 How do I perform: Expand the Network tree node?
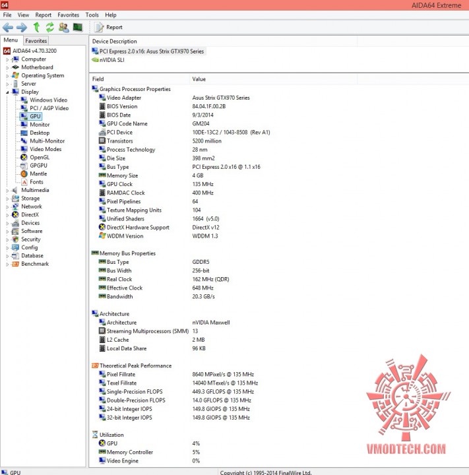click(7, 207)
